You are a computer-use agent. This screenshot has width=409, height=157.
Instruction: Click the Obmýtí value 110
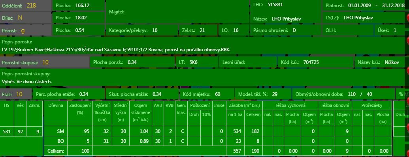click(352, 94)
